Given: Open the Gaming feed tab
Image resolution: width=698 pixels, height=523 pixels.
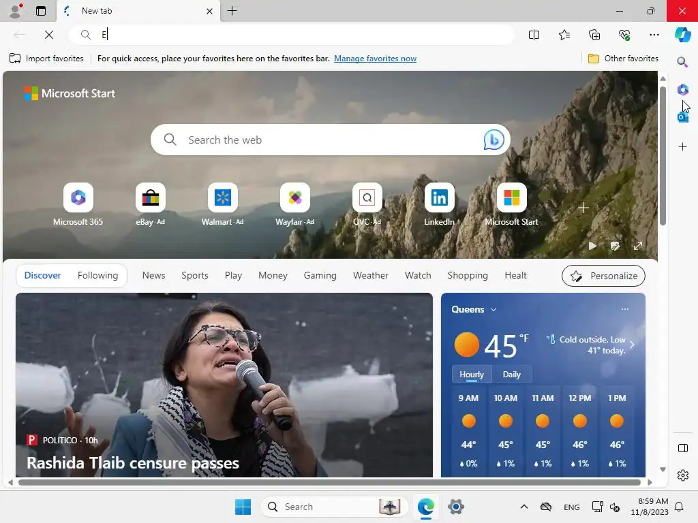Looking at the screenshot, I should pos(320,275).
